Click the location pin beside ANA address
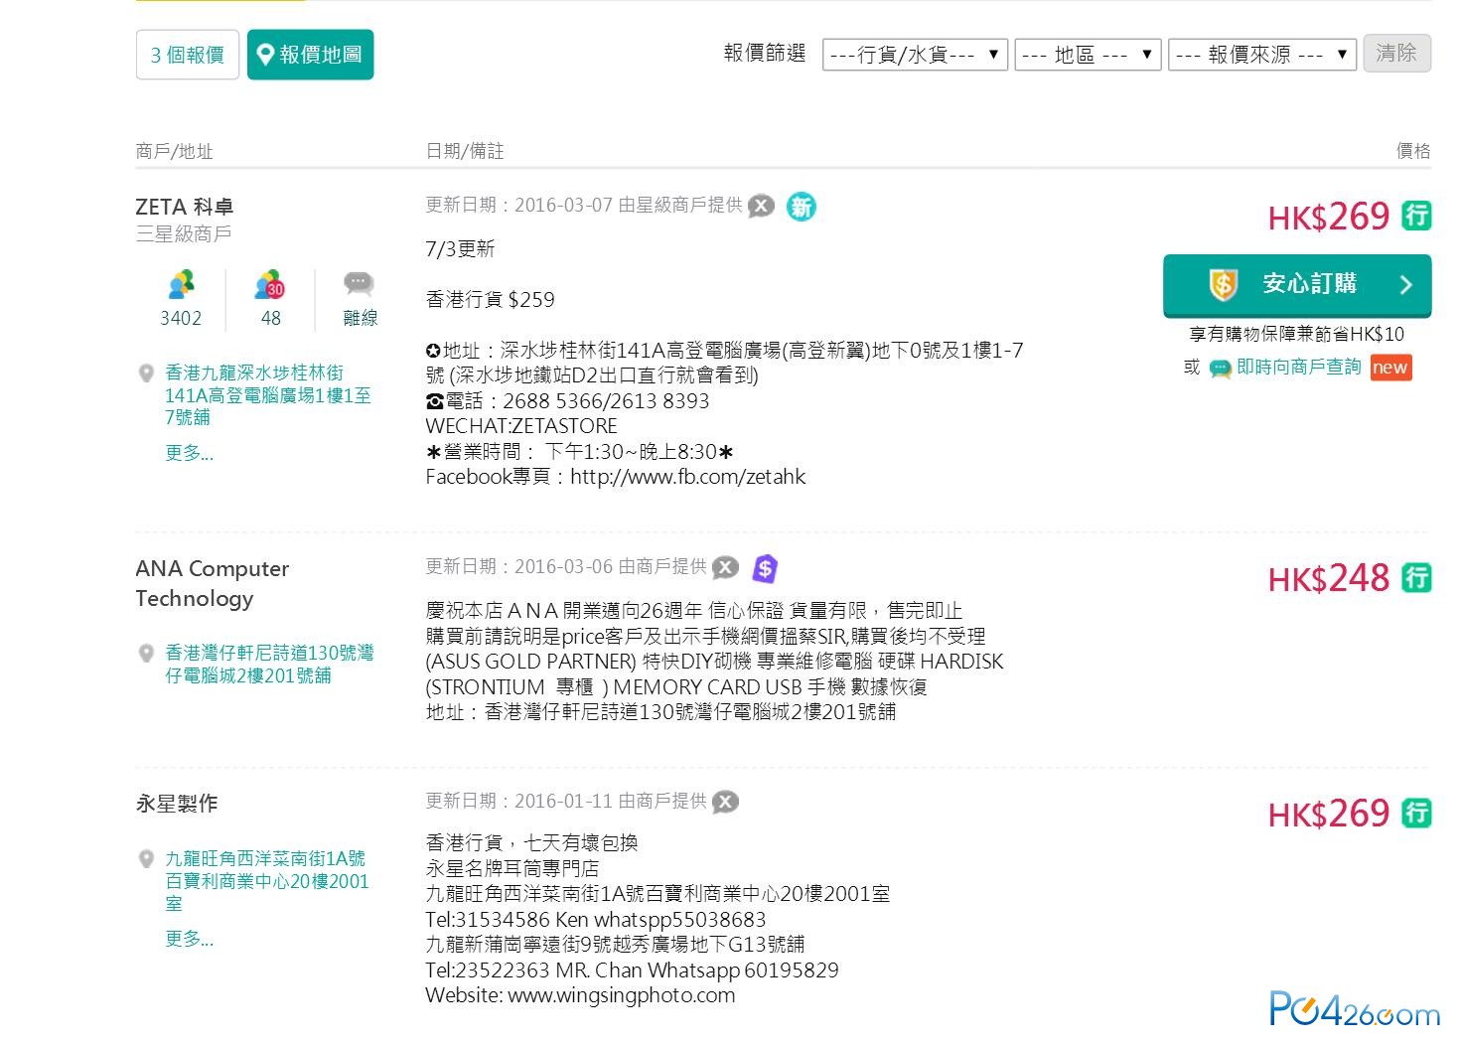The width and height of the screenshot is (1459, 1044). tap(146, 654)
